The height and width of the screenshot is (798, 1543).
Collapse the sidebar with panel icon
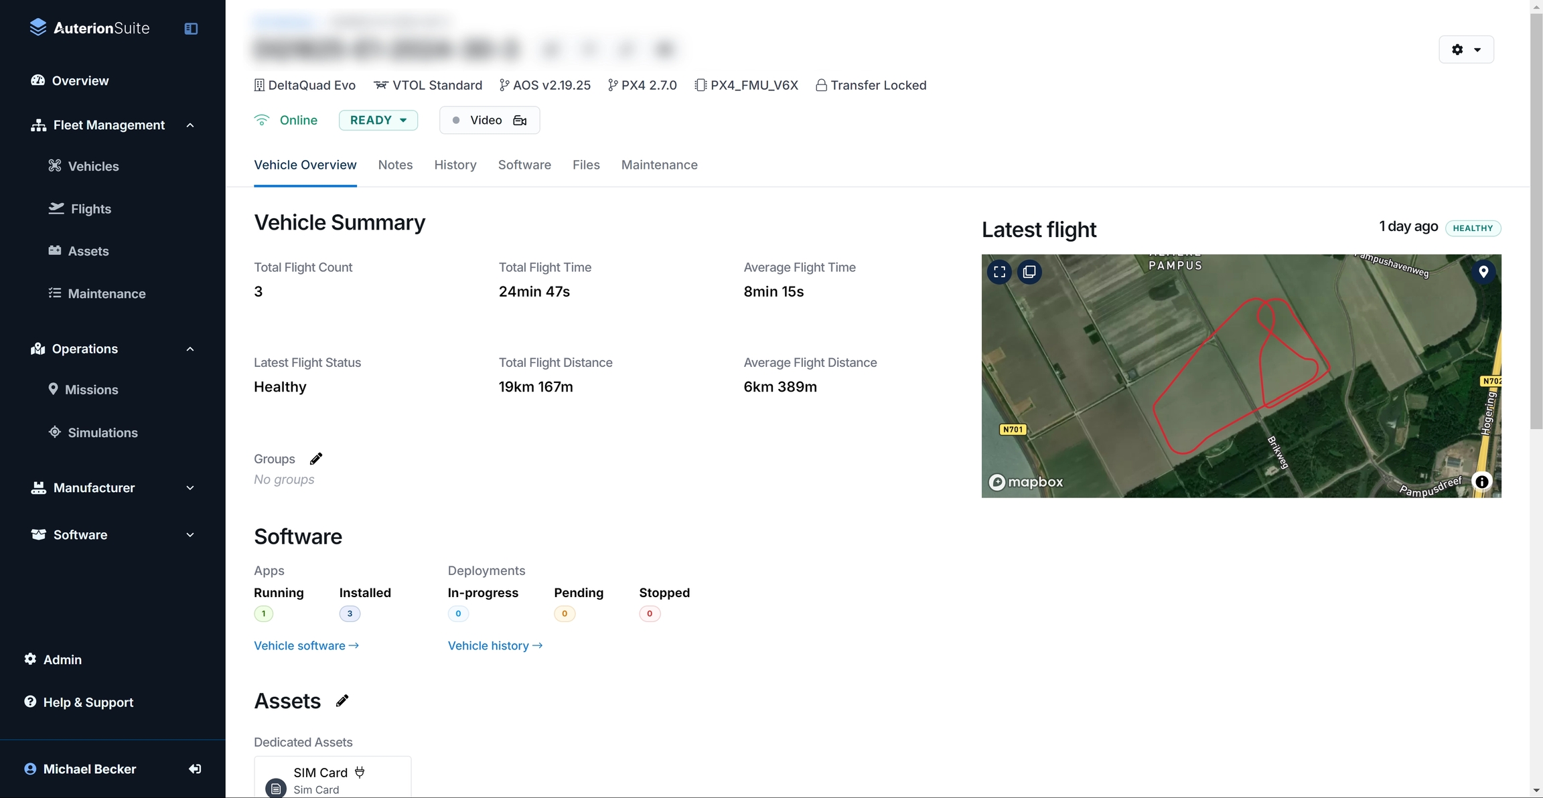point(191,28)
